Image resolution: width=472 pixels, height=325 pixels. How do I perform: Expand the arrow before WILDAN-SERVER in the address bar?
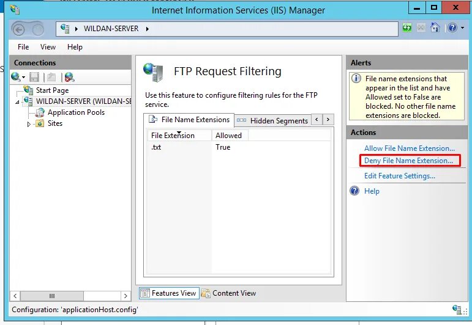tap(77, 29)
